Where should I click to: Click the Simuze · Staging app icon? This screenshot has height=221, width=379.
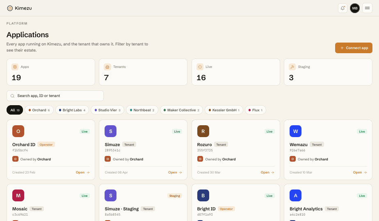pos(110,196)
